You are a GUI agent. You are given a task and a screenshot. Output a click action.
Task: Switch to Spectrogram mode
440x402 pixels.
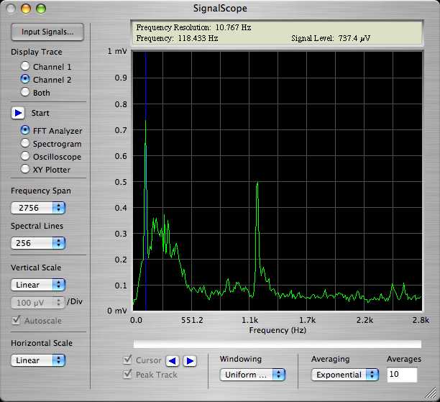point(26,144)
